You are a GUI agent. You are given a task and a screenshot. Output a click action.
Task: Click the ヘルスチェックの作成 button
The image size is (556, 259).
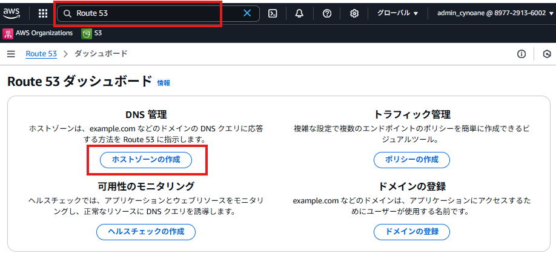click(x=146, y=232)
